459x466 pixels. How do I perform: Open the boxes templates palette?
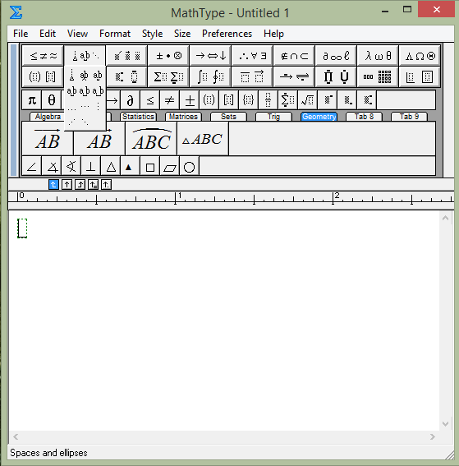tap(420, 76)
